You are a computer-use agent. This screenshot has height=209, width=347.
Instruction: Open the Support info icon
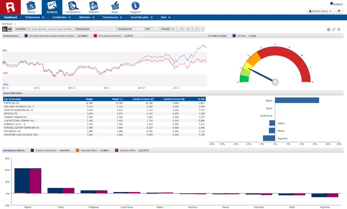[135, 5]
